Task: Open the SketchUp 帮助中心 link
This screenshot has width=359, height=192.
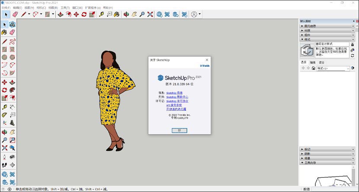Action: coord(177,97)
